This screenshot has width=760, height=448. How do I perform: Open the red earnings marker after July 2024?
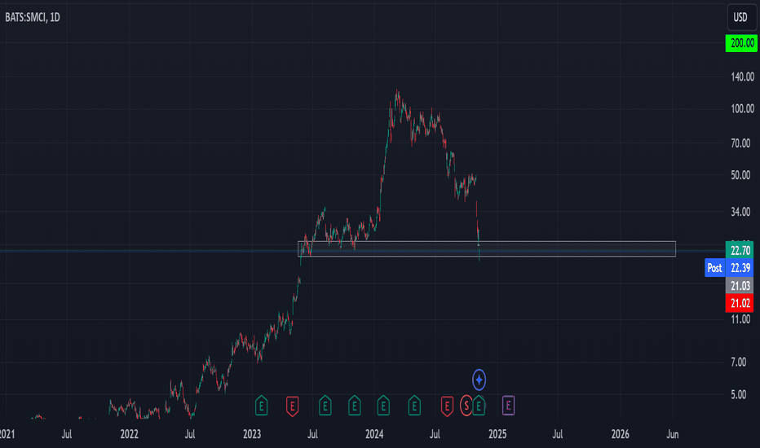pos(447,406)
